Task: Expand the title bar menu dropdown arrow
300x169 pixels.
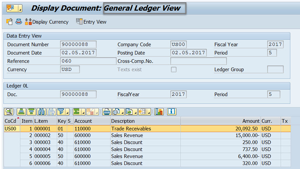Action: click(x=20, y=8)
